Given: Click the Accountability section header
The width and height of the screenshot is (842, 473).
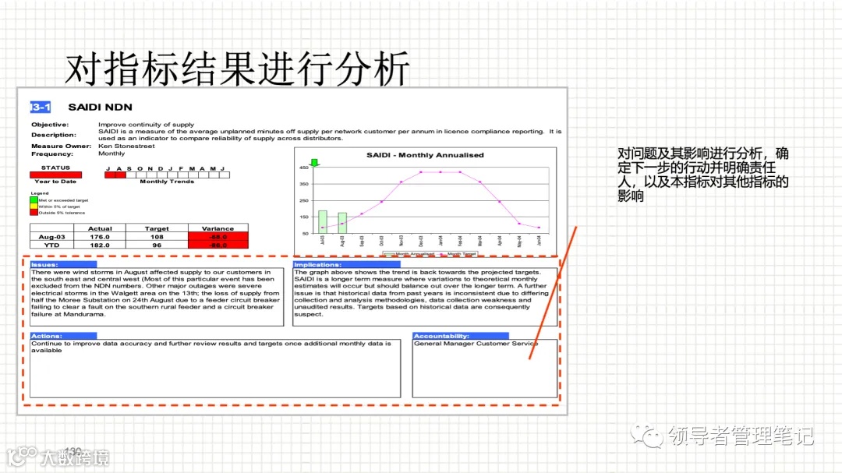Looking at the screenshot, I should coord(460,336).
